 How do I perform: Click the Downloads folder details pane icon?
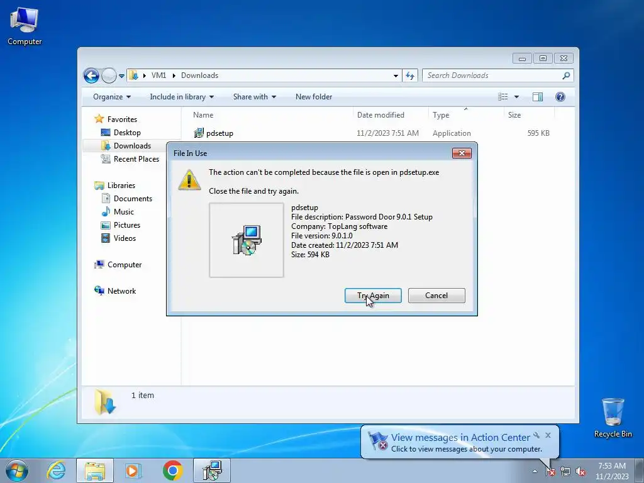coord(105,402)
